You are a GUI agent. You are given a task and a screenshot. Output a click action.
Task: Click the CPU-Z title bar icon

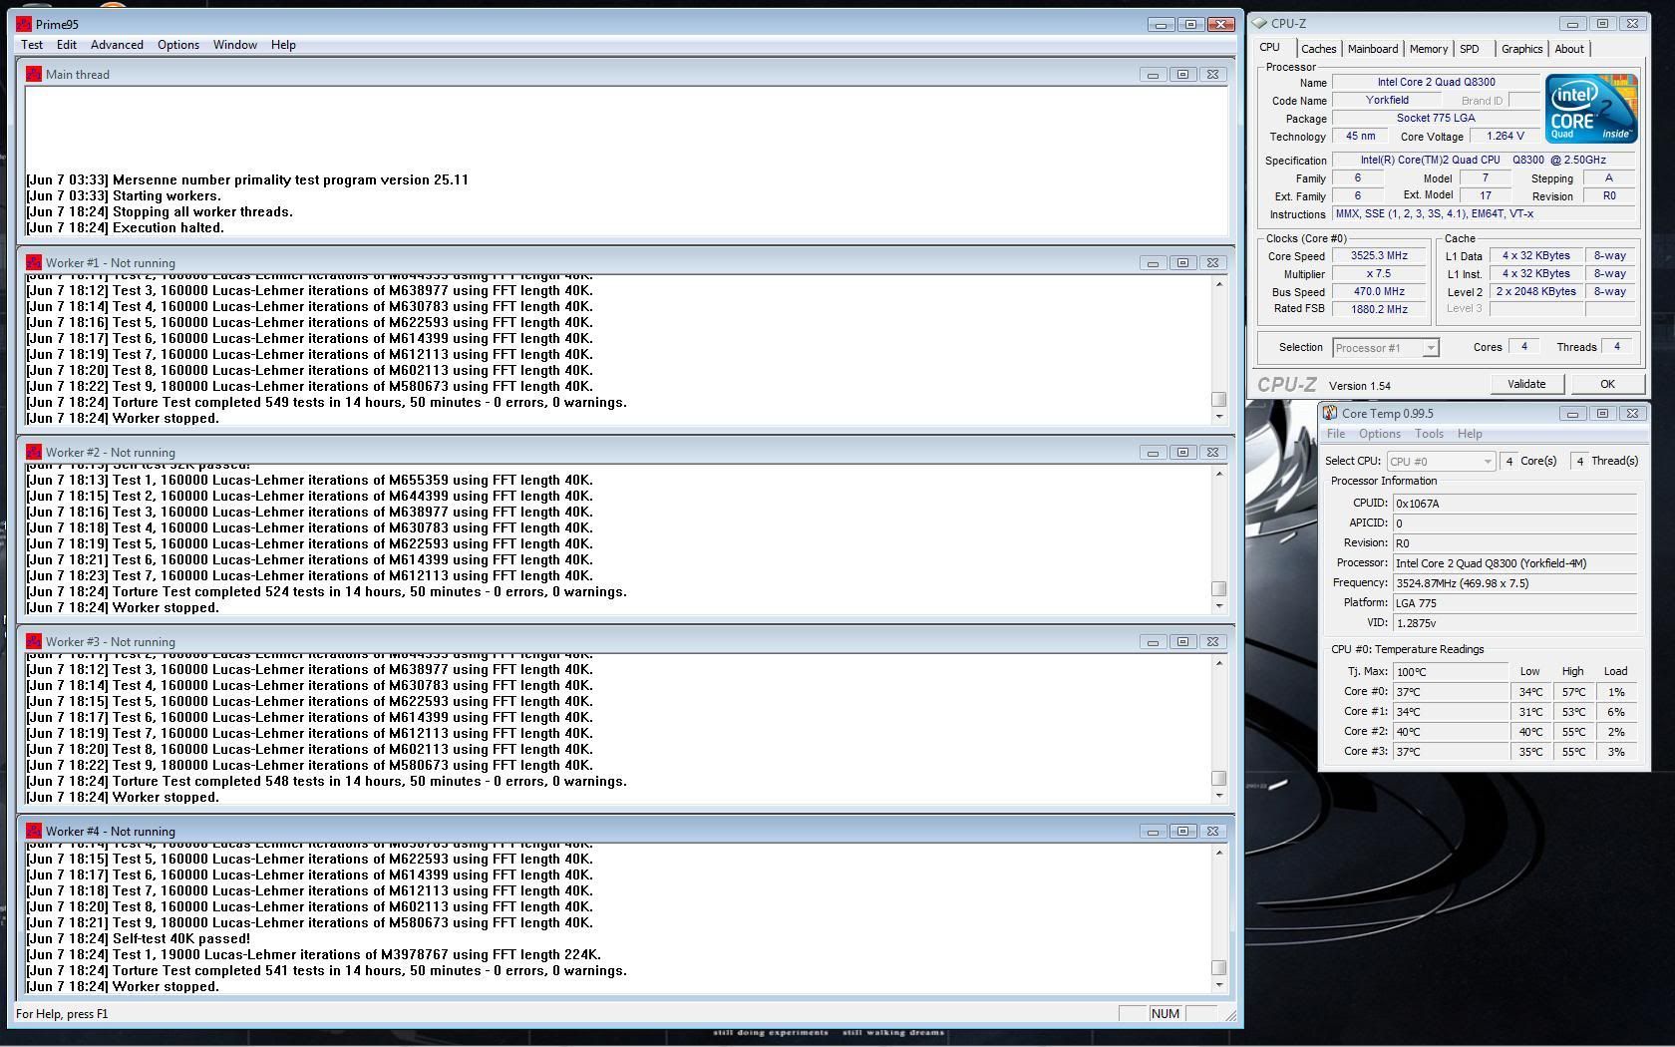[1260, 24]
